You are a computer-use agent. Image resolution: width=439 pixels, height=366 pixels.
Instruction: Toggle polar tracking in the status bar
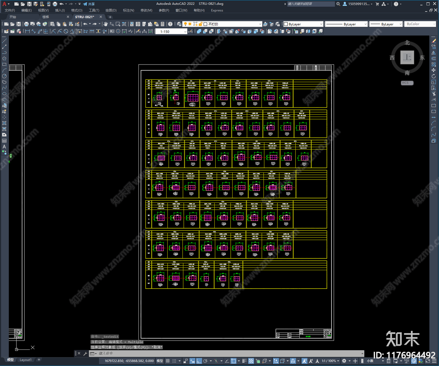click(x=205, y=361)
